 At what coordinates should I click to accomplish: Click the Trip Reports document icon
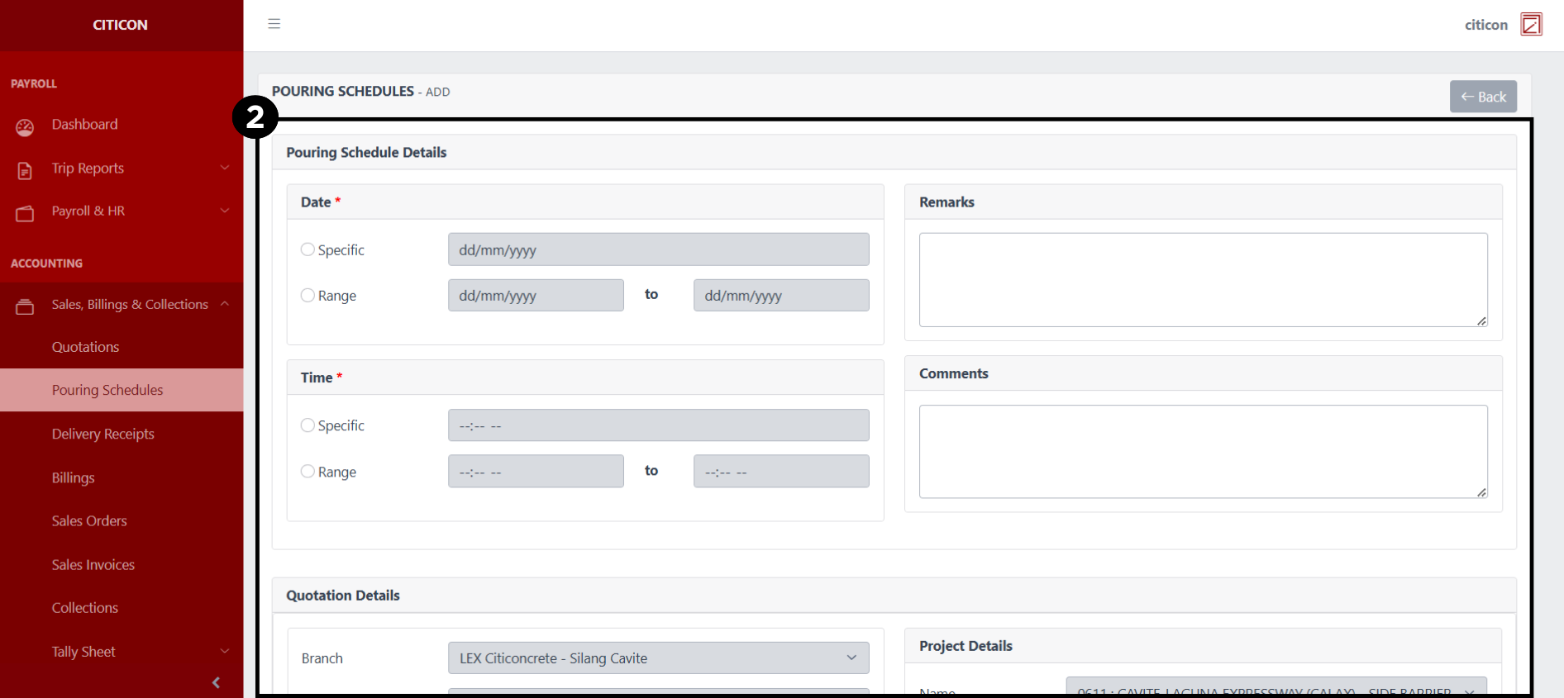tap(25, 171)
